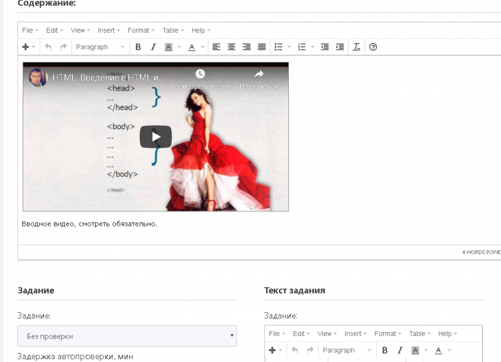This screenshot has width=501, height=362.
Task: Open the Insert menu in content editor
Action: pyautogui.click(x=108, y=31)
